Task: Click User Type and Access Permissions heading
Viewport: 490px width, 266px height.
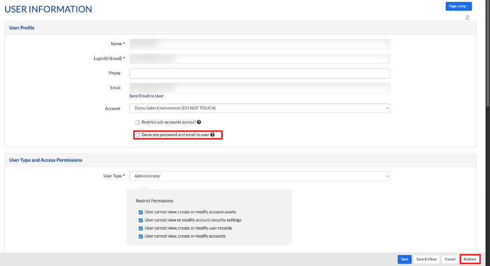Action: click(x=46, y=160)
